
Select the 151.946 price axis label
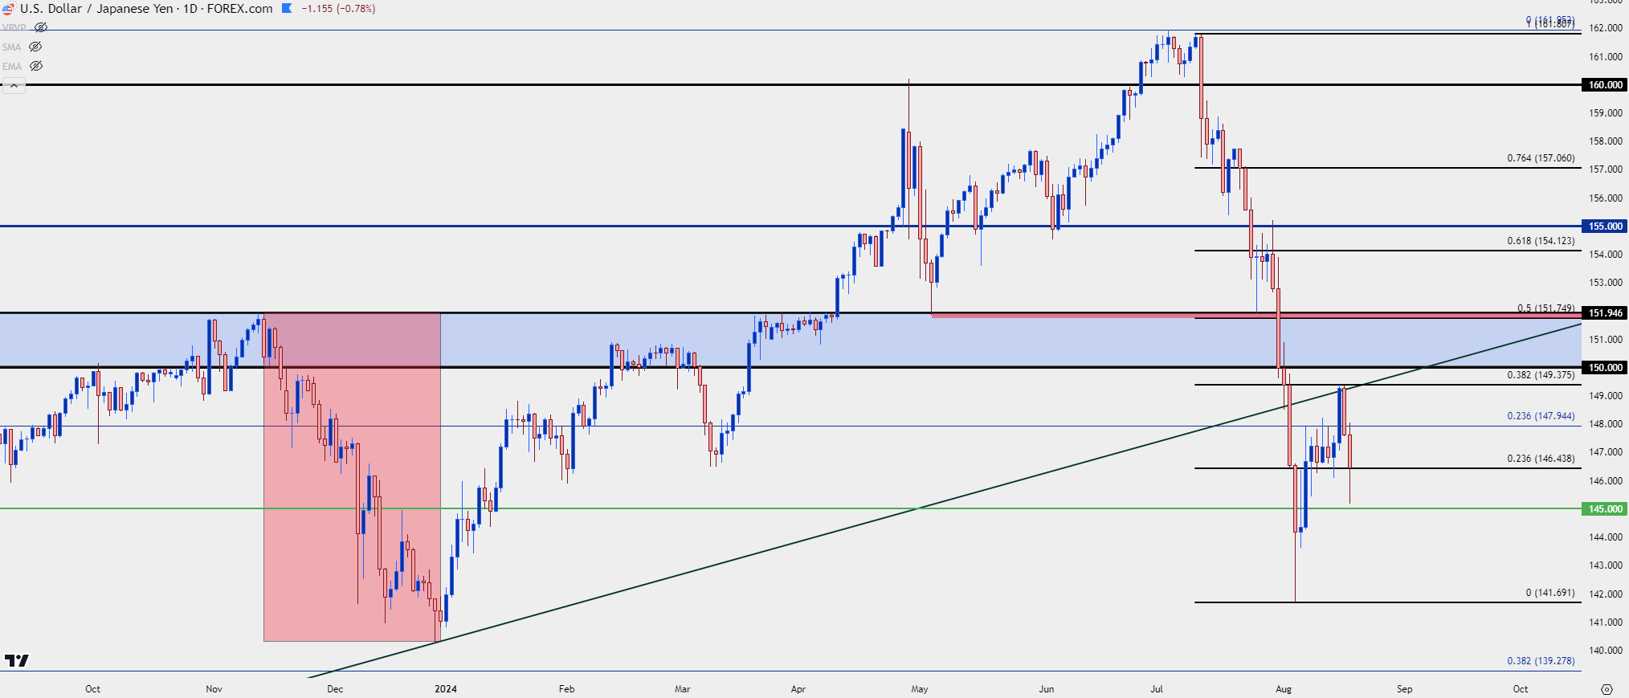(1605, 313)
